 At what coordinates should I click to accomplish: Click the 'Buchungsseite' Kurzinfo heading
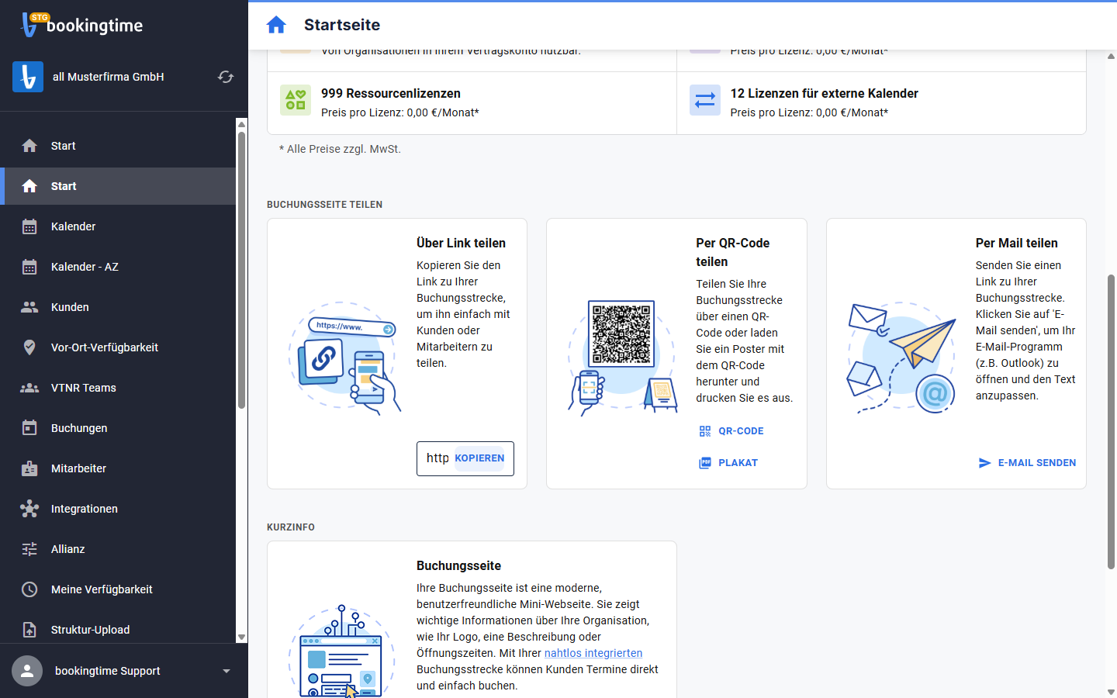[x=458, y=565]
